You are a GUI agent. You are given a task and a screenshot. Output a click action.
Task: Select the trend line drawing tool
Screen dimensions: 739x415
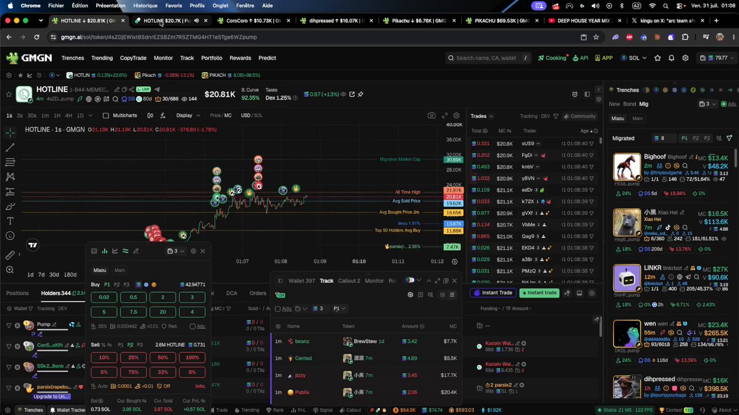coord(10,148)
